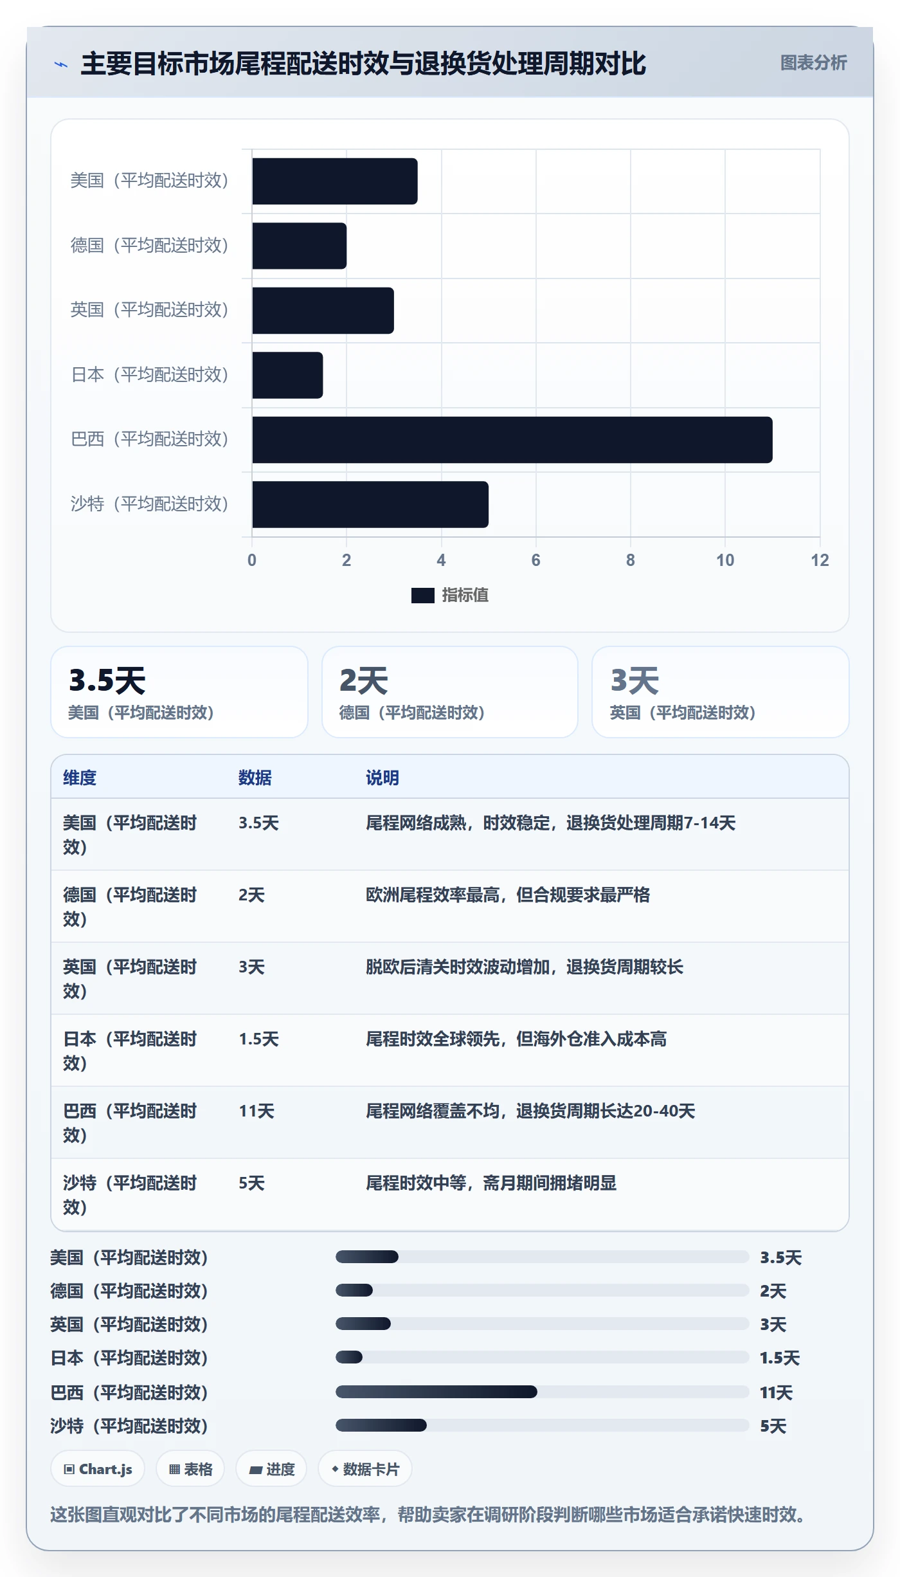900x1577 pixels.
Task: Click the lightning icon beside the title
Action: [x=61, y=64]
